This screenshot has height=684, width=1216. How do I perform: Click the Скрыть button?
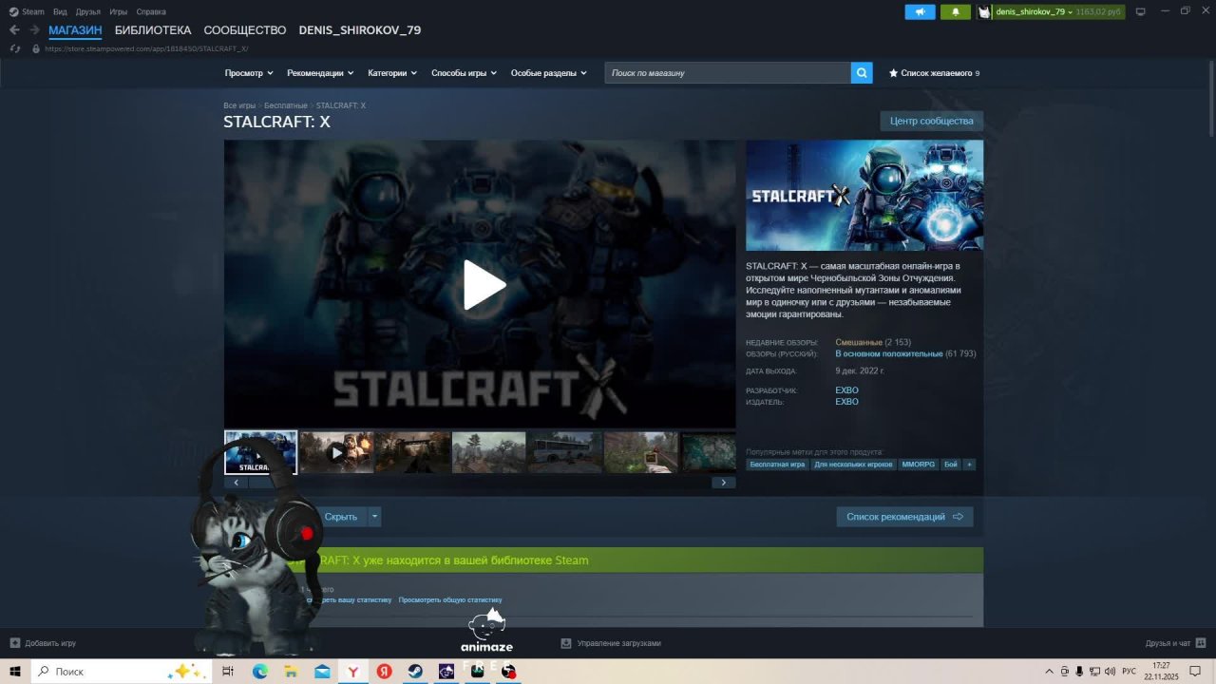coord(341,517)
